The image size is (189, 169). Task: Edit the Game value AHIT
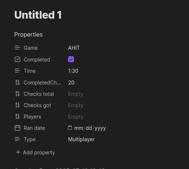(74, 48)
